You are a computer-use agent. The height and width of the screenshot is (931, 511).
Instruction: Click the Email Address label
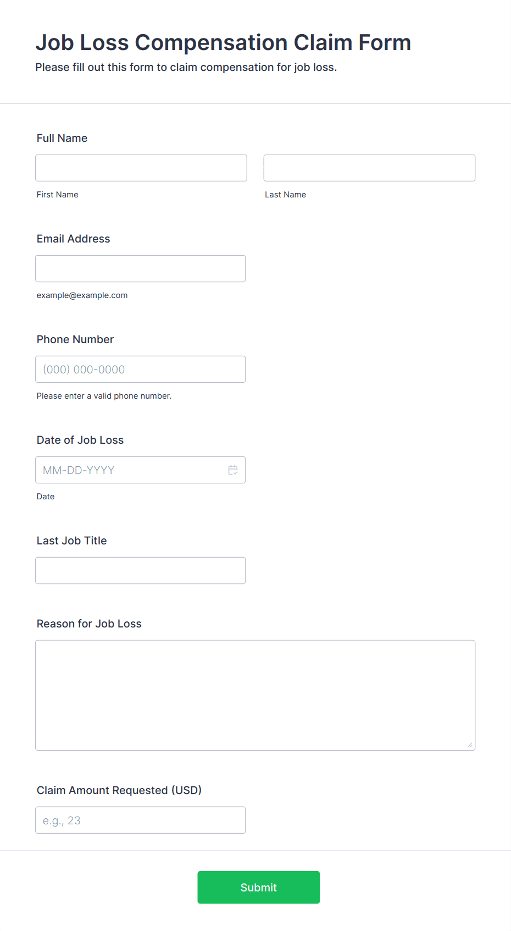pos(74,239)
